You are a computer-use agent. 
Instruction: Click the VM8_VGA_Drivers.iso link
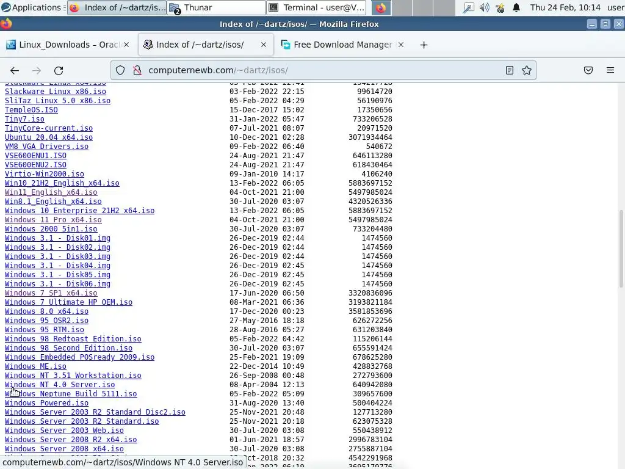tap(46, 147)
